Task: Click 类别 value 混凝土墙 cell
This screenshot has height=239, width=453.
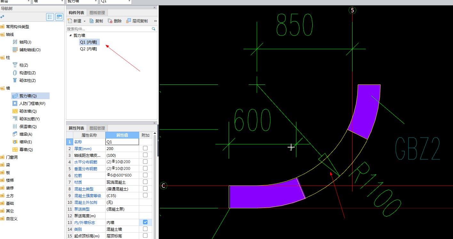Action: pyautogui.click(x=122, y=229)
